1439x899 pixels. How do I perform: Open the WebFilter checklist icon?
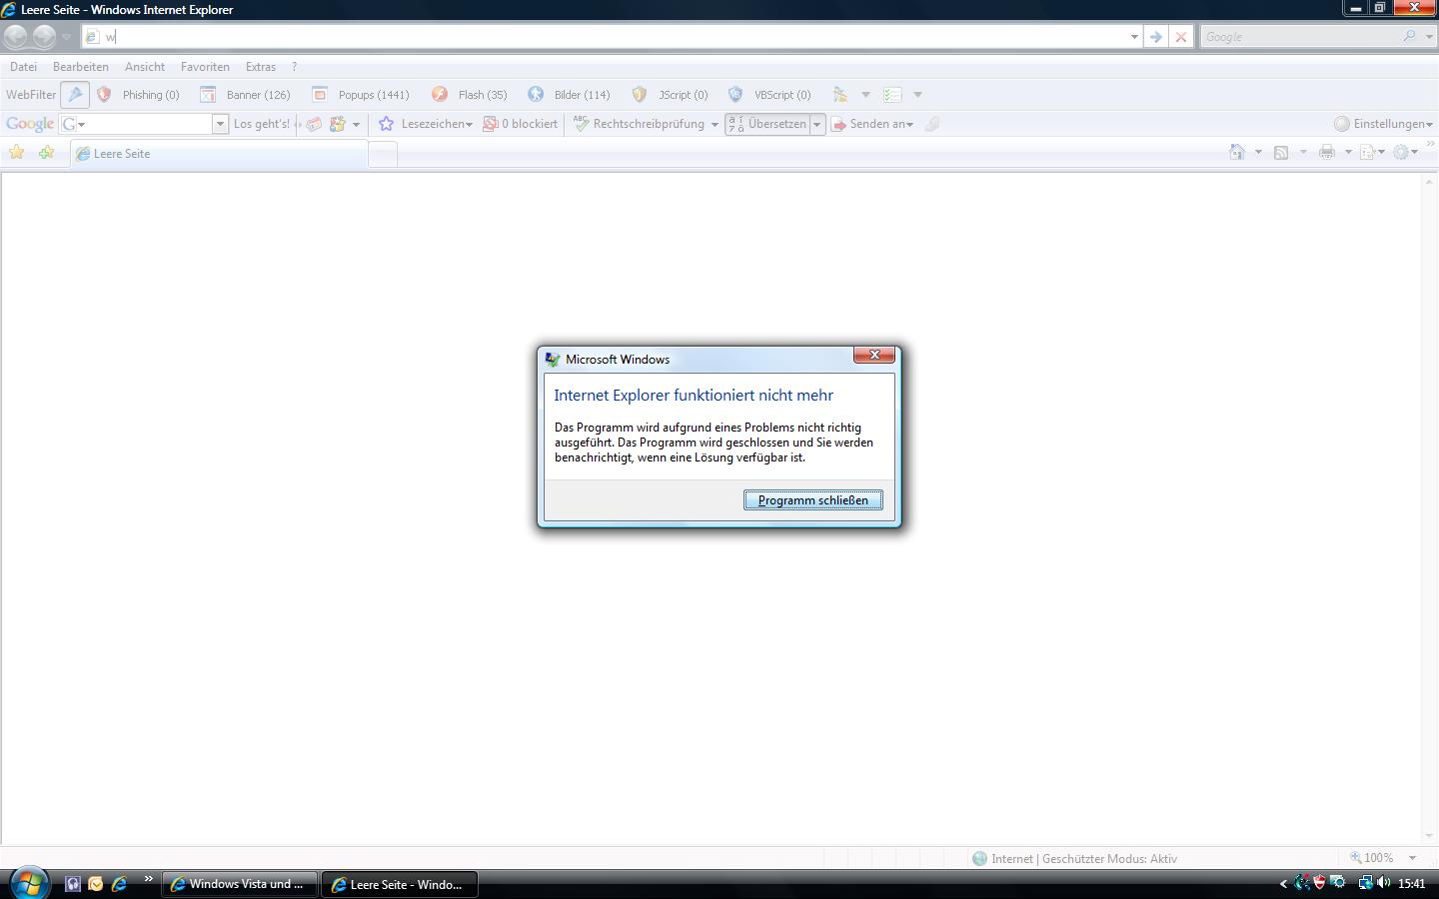[892, 95]
